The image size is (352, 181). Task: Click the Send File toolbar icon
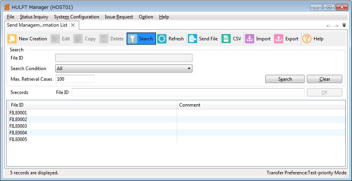tap(192, 39)
